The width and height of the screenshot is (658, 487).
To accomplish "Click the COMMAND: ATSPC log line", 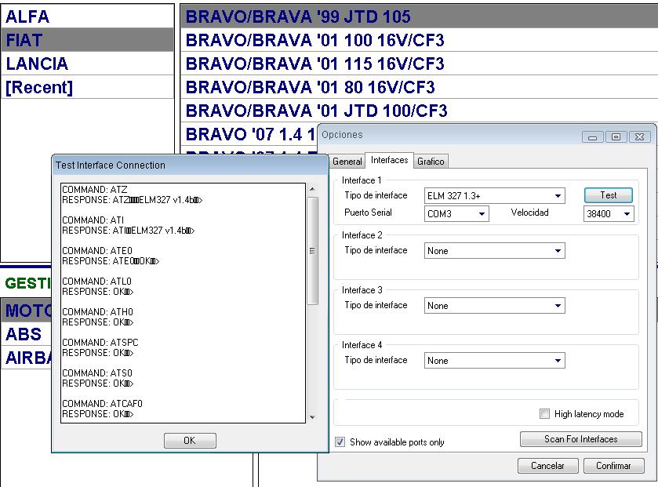I will (100, 342).
